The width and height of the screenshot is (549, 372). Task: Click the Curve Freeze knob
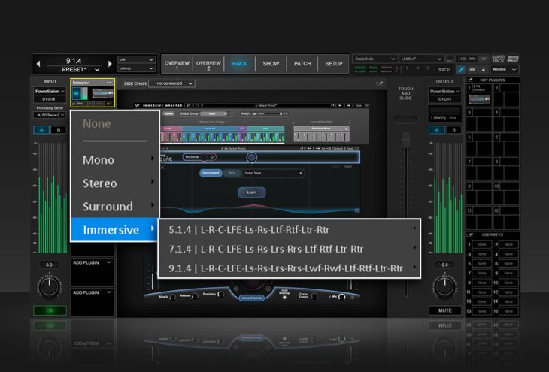[314, 296]
